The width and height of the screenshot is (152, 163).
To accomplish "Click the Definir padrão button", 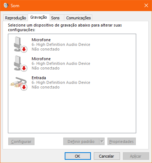I will 81,142.
